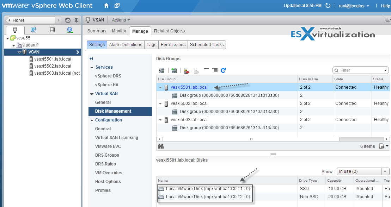Screen dimensions: 391x207
Task: Open the VM Overrides settings page
Action: coord(109,172)
